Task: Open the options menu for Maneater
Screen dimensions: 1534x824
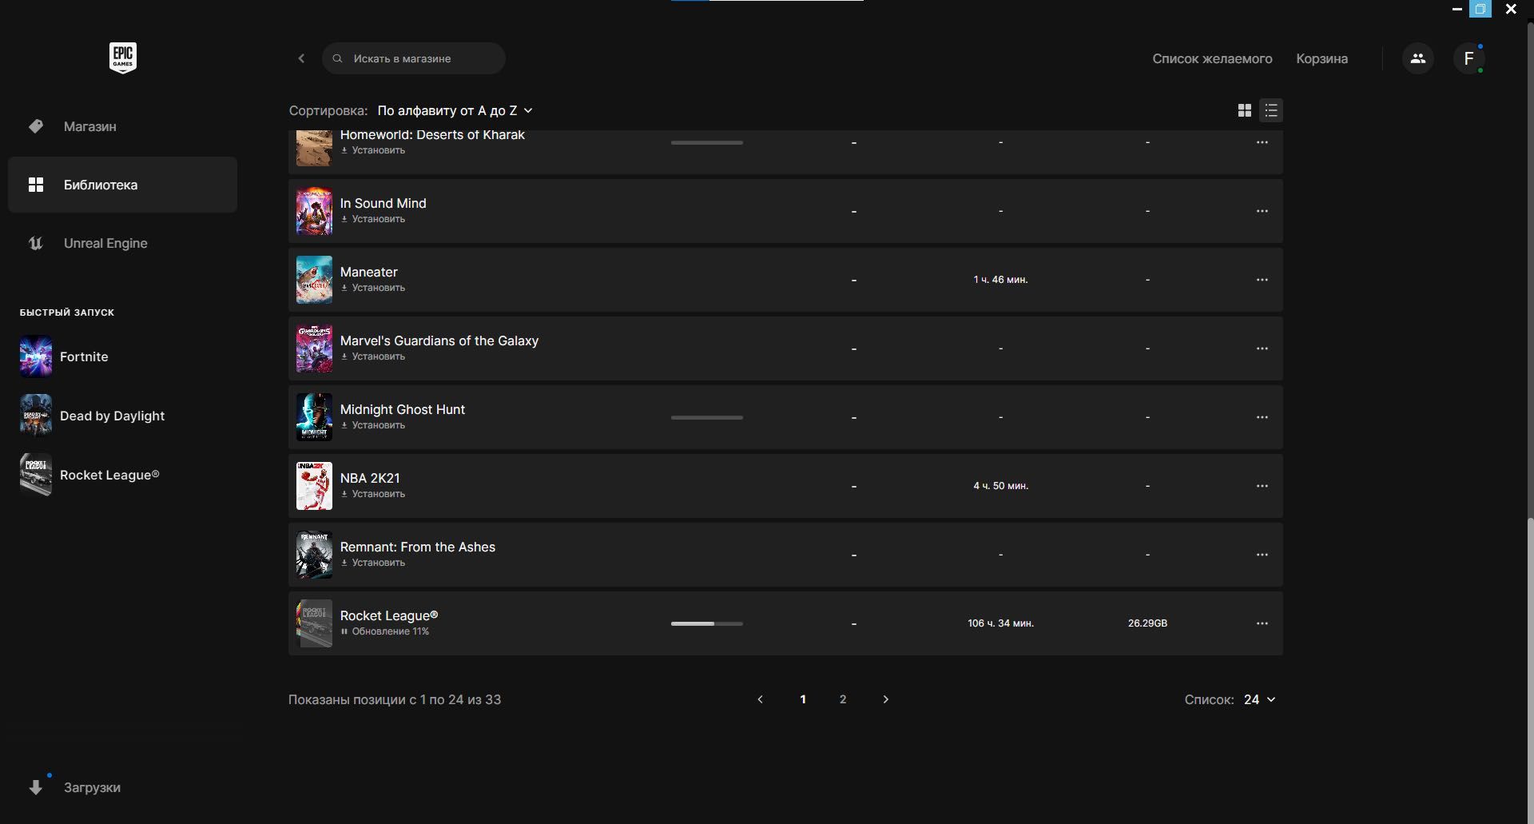Action: click(x=1262, y=280)
